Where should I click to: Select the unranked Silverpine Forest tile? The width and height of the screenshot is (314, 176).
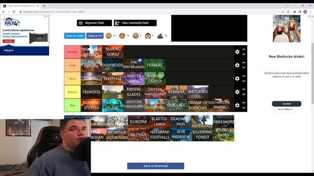tap(202, 135)
